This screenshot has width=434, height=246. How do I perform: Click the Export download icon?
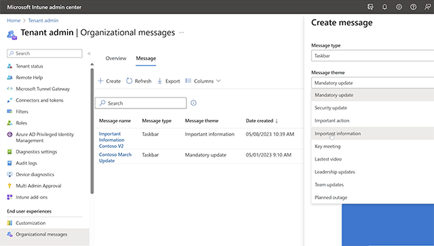pos(160,81)
